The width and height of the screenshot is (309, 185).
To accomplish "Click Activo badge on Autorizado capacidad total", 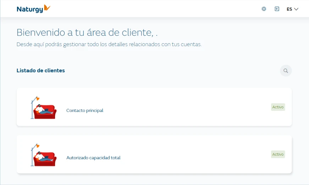I will click(278, 154).
